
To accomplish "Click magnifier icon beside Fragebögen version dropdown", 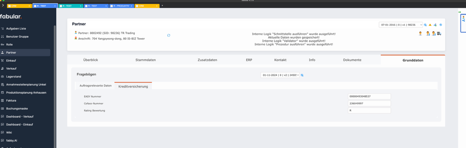I will 302,75.
